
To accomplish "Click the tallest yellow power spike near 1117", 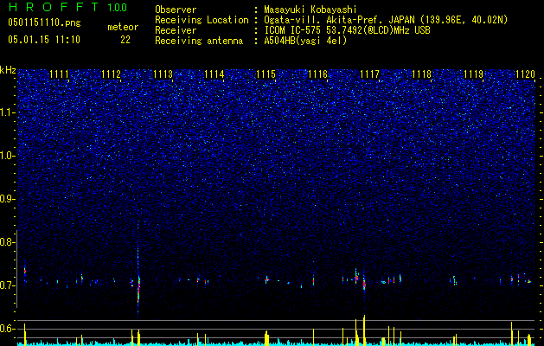I will [364, 330].
